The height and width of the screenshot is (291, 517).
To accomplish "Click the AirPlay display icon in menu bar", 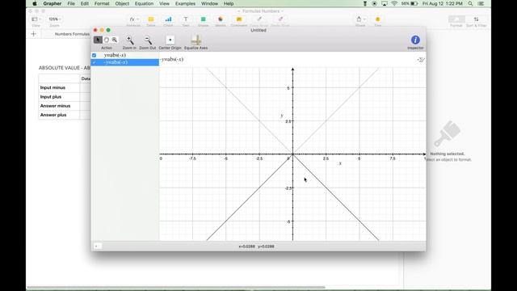I will pos(385,3).
